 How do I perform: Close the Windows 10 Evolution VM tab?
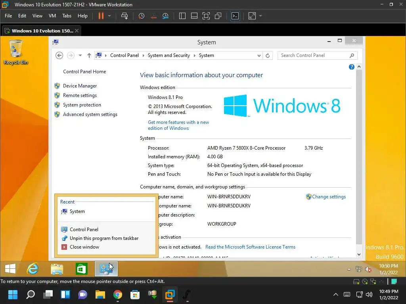[x=77, y=31]
